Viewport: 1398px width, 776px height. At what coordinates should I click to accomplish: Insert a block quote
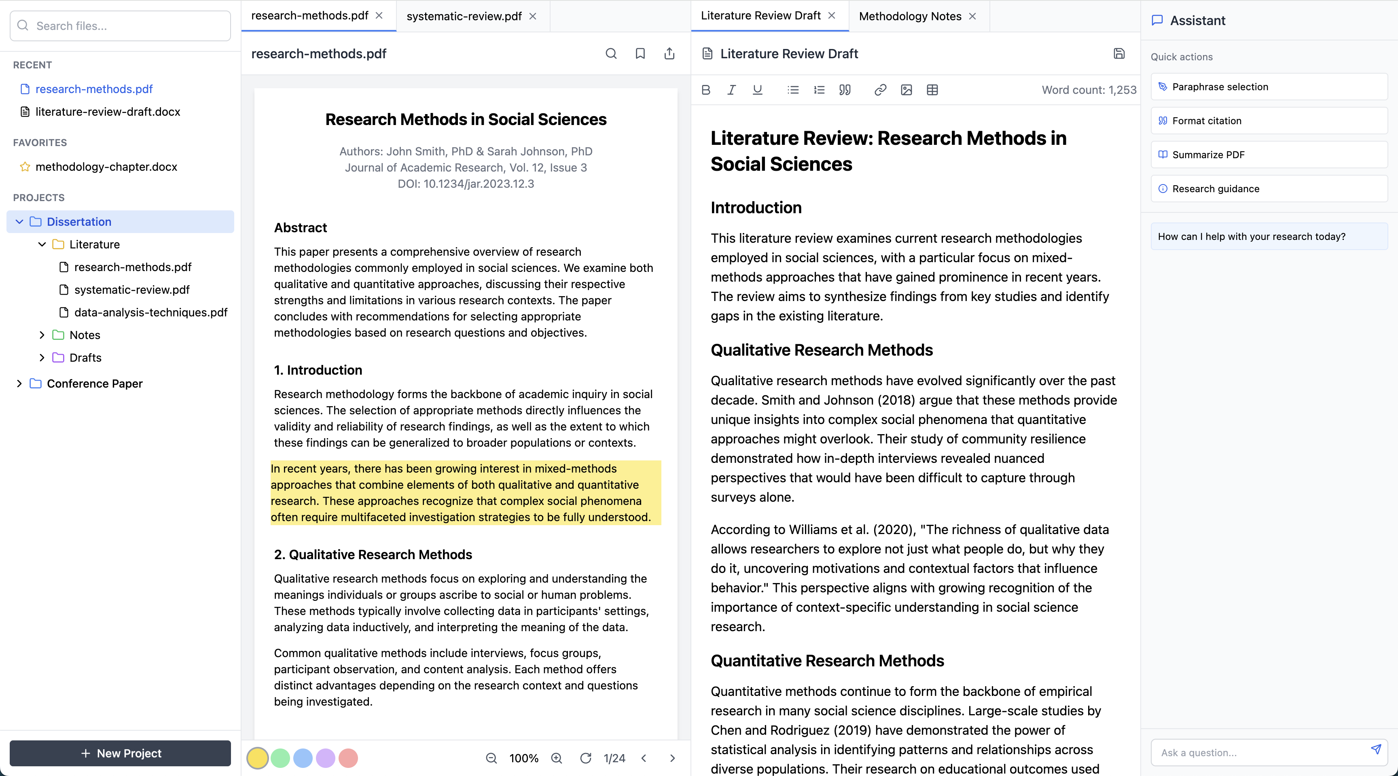845,90
